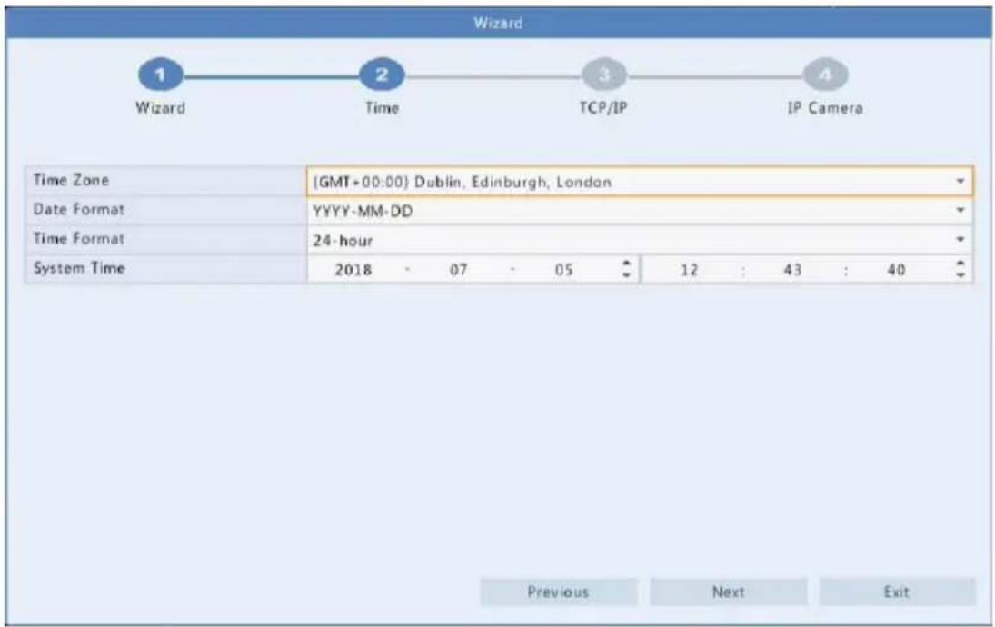Click the IP Camera step label
Viewport: 995px width, 627px height.
tap(825, 108)
